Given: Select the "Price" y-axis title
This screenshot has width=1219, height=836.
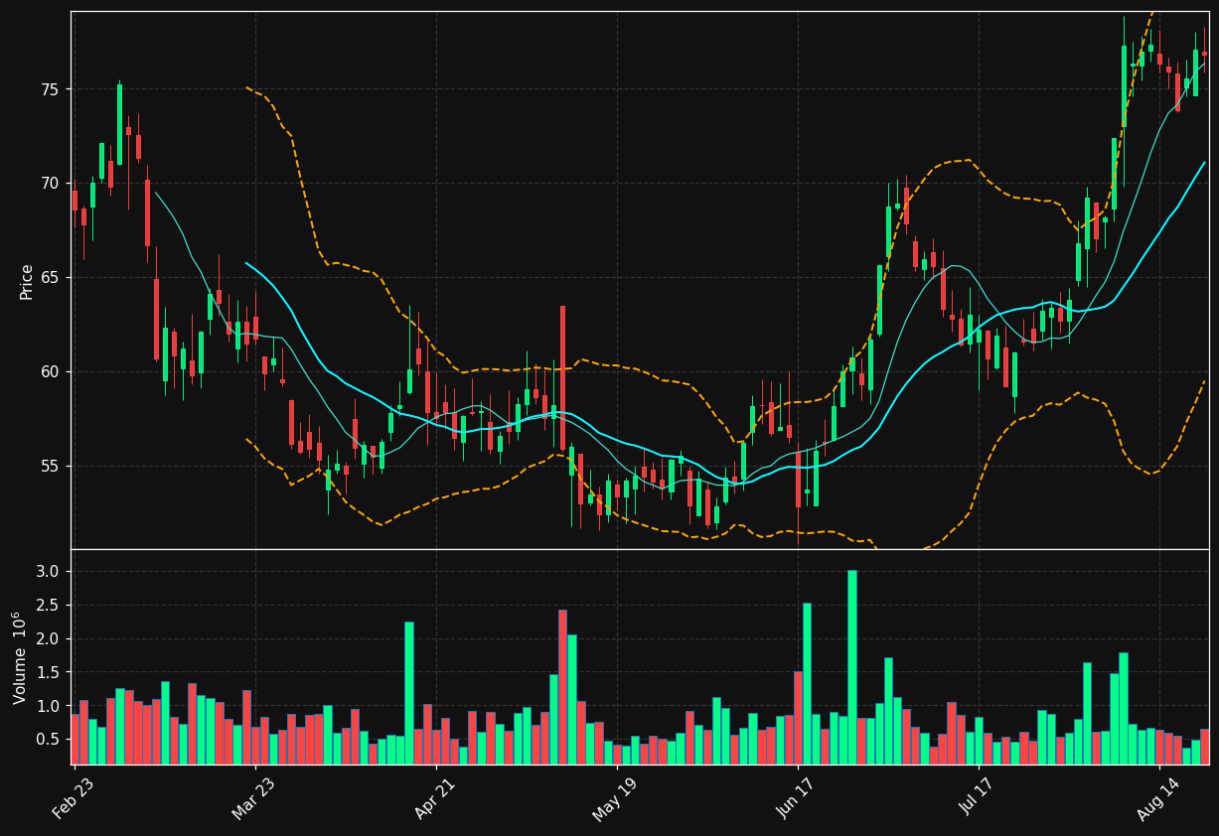Looking at the screenshot, I should point(26,281).
